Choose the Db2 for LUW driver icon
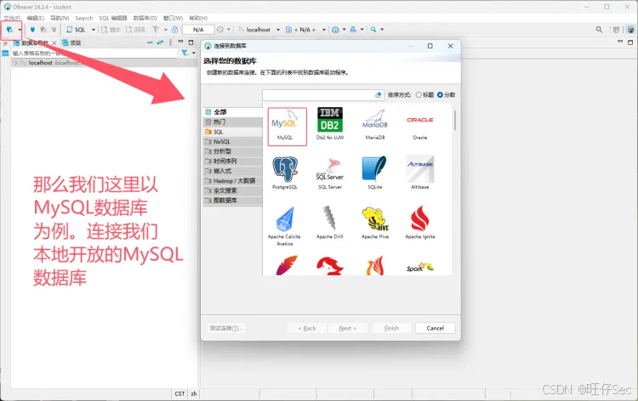 (330, 124)
